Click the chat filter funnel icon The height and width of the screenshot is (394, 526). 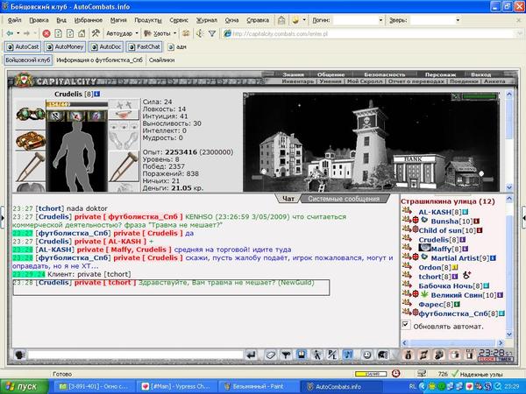pos(286,355)
